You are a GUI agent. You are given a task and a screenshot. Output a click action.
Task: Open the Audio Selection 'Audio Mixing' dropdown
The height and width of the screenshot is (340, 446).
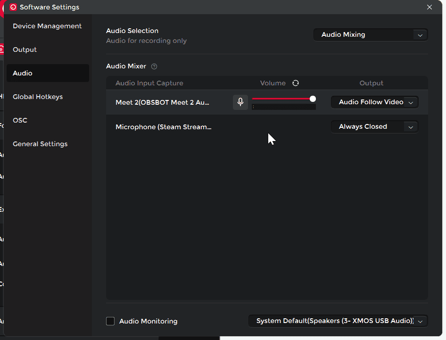(371, 34)
